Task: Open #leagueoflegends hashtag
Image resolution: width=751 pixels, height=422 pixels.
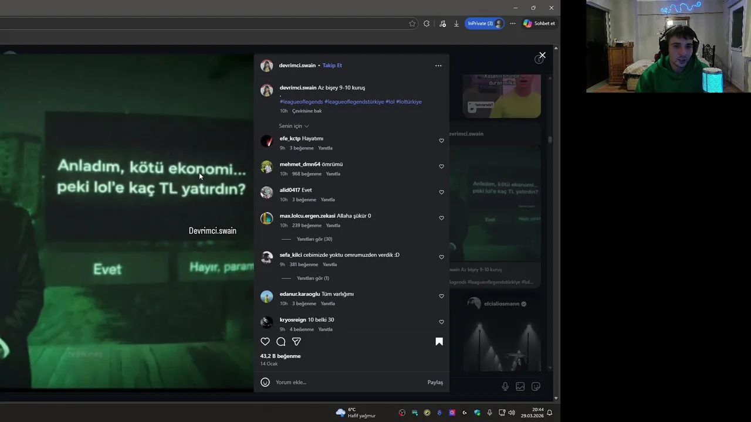Action: [302, 102]
